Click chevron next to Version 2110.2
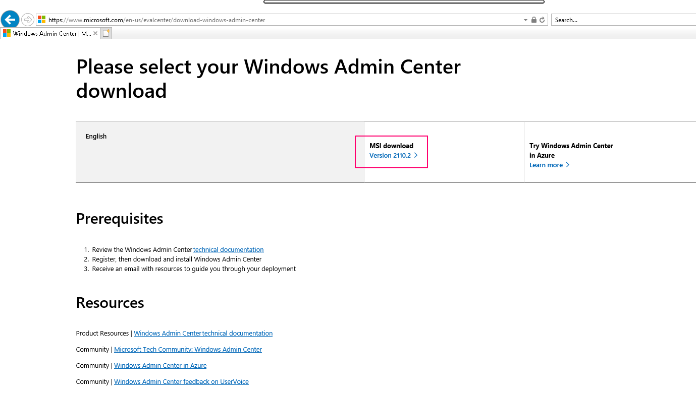Viewport: 696px width, 396px height. pyautogui.click(x=416, y=156)
